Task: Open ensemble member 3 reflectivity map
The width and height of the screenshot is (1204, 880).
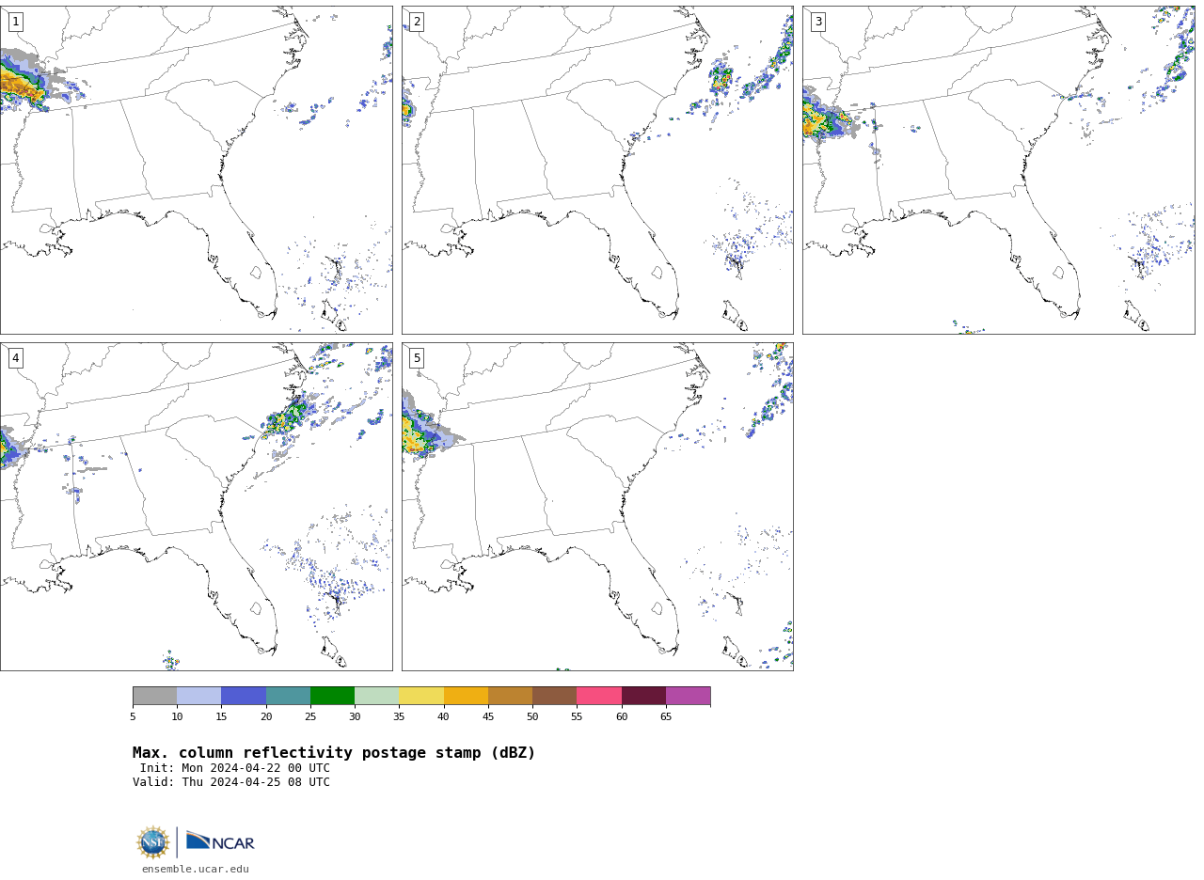Action: (998, 170)
